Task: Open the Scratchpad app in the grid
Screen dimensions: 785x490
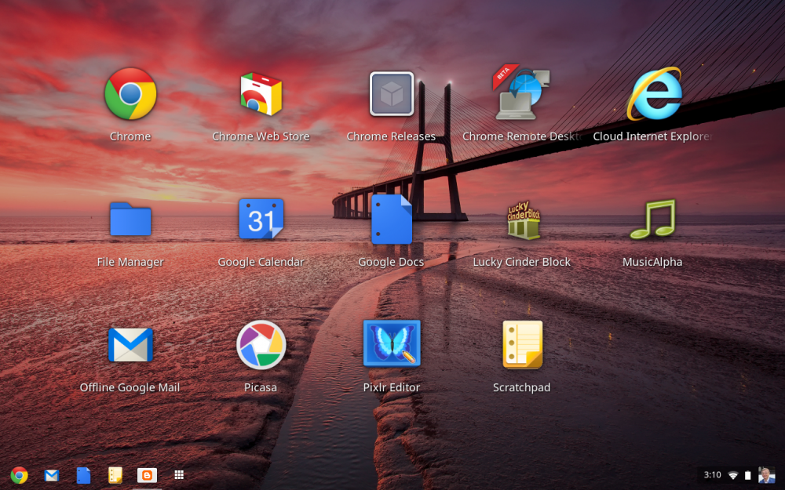Action: click(522, 345)
